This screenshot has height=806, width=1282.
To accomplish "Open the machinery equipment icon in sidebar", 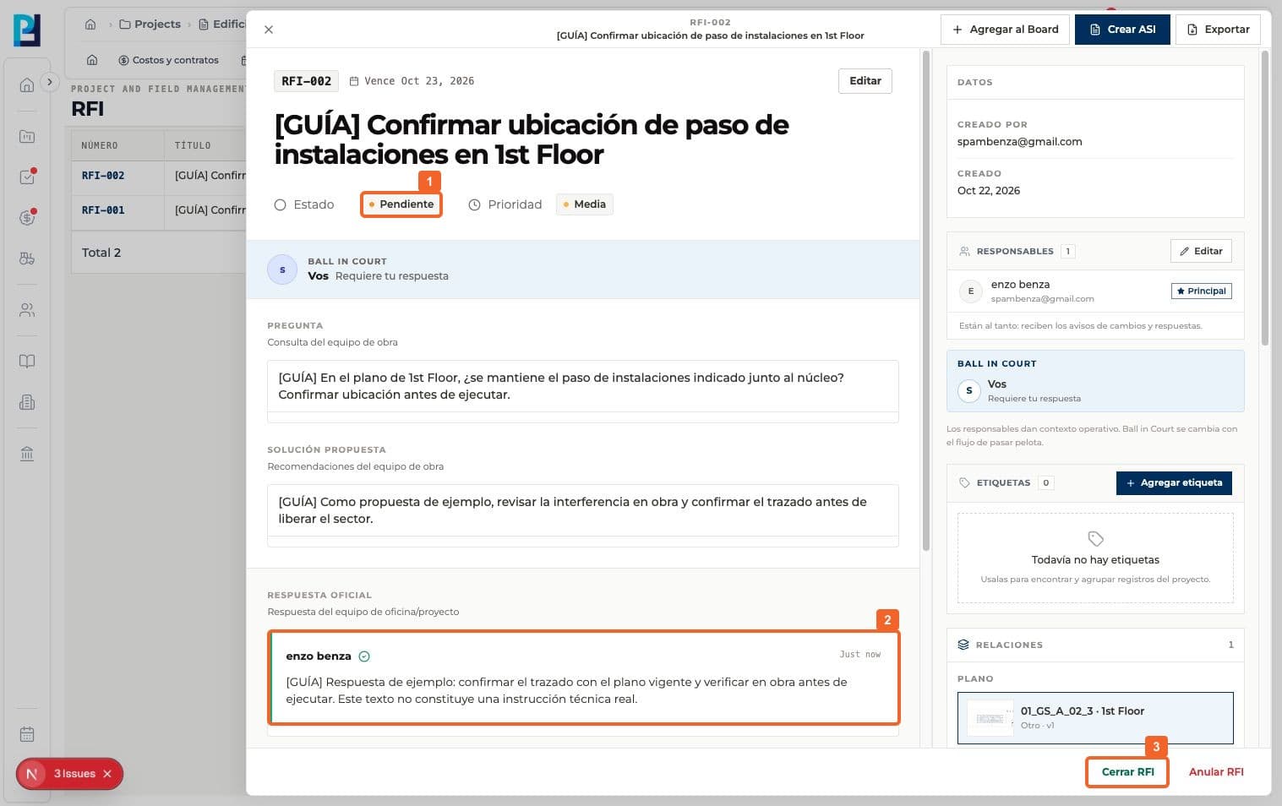I will point(27,259).
